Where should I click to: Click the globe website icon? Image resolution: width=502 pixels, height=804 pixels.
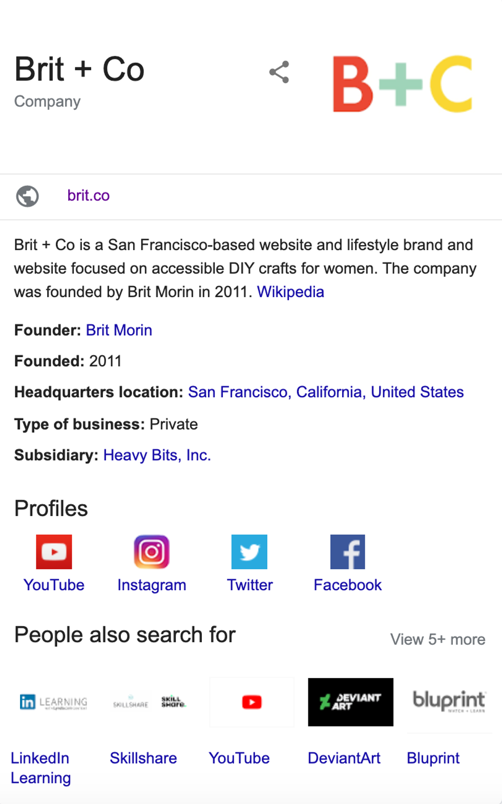pos(28,196)
